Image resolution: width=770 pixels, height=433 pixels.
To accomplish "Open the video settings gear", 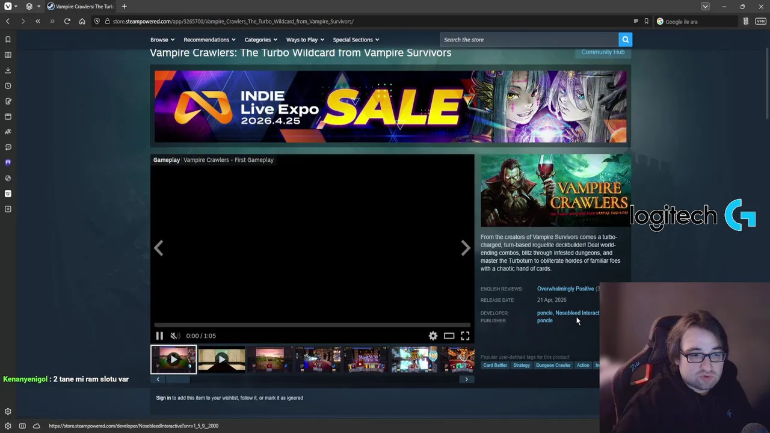I will click(433, 336).
